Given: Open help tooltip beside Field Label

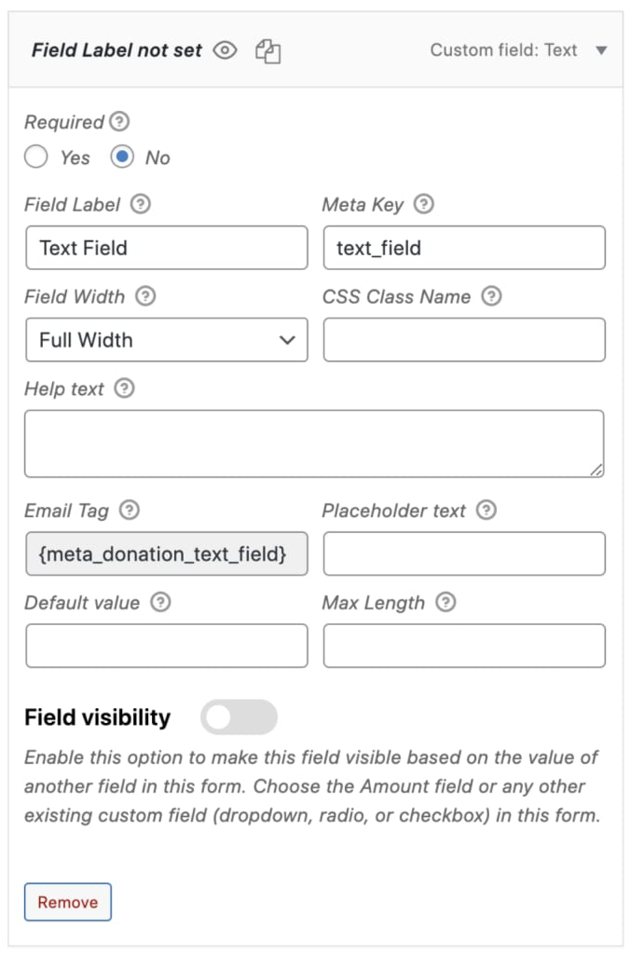Looking at the screenshot, I should click(x=141, y=204).
